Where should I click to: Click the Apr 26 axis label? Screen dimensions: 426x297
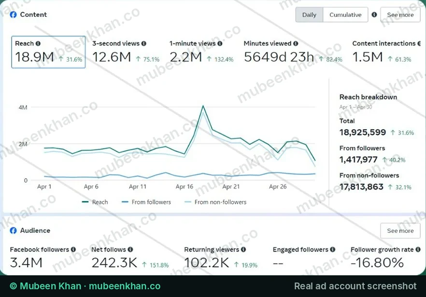pyautogui.click(x=278, y=187)
